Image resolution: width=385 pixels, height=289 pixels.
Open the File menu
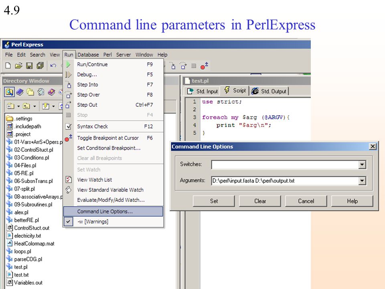[x=9, y=55]
